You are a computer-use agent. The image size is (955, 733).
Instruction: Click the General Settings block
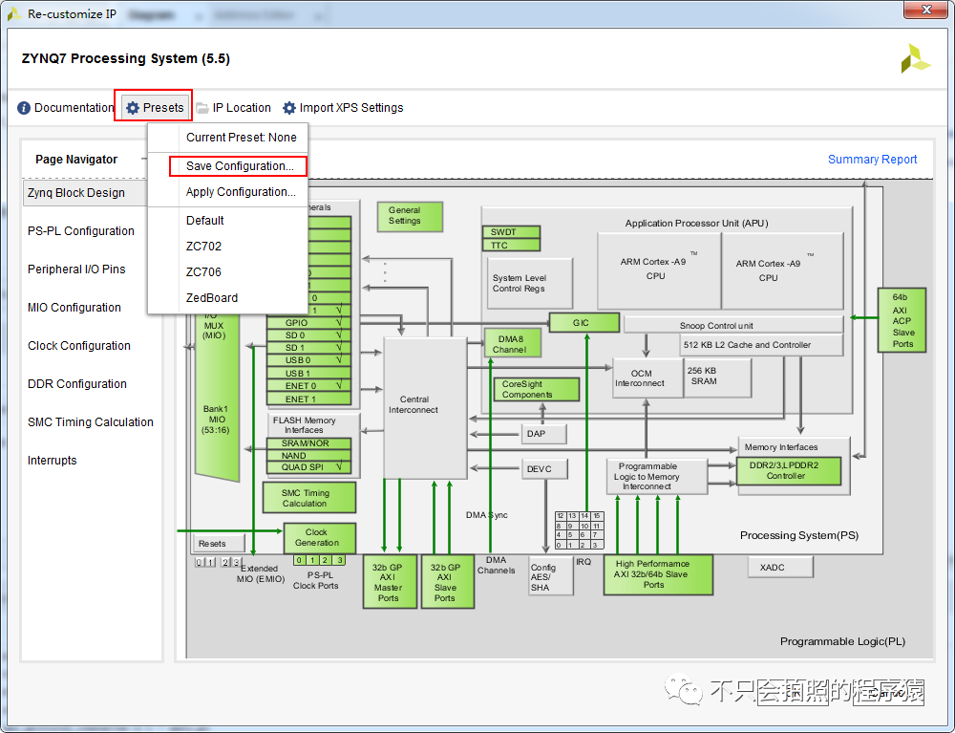pyautogui.click(x=410, y=216)
